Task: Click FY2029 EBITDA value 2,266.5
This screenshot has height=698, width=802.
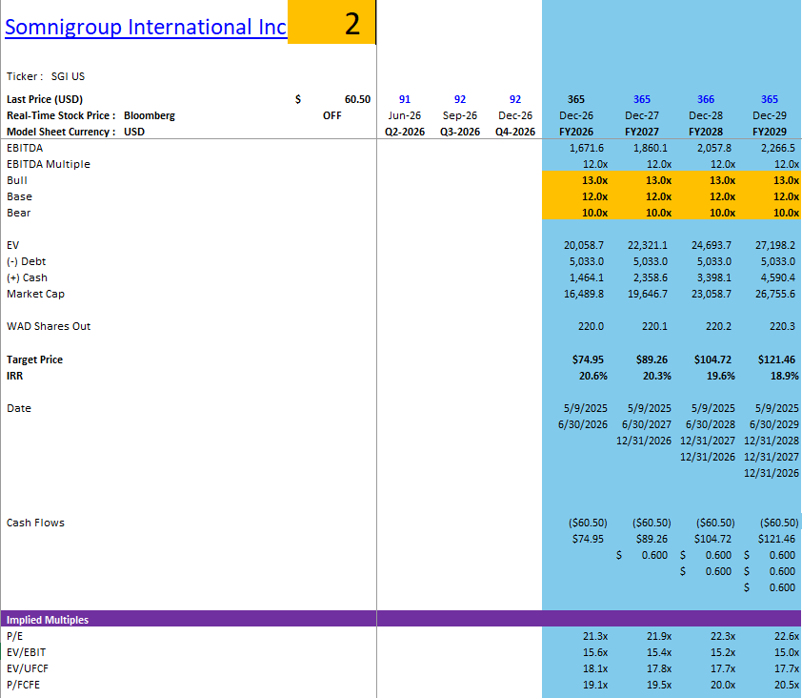Action: tap(778, 148)
